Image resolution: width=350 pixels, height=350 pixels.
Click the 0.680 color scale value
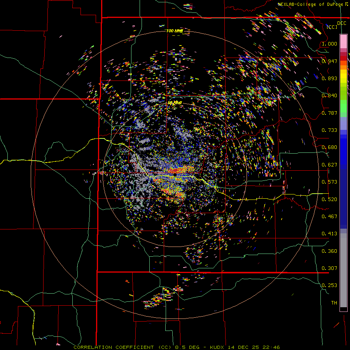click(x=329, y=147)
